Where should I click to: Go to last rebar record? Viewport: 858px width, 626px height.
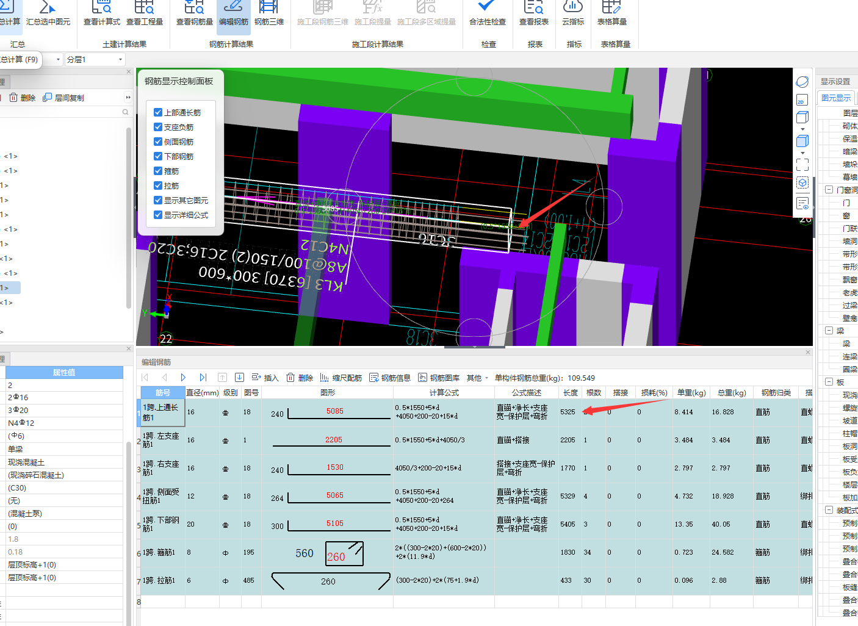click(203, 378)
